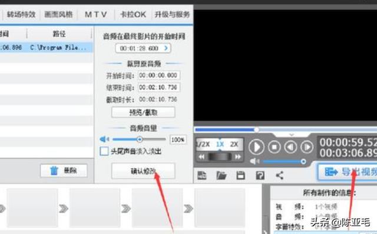
Task: Set playback speed to 1X
Action: (x=220, y=144)
